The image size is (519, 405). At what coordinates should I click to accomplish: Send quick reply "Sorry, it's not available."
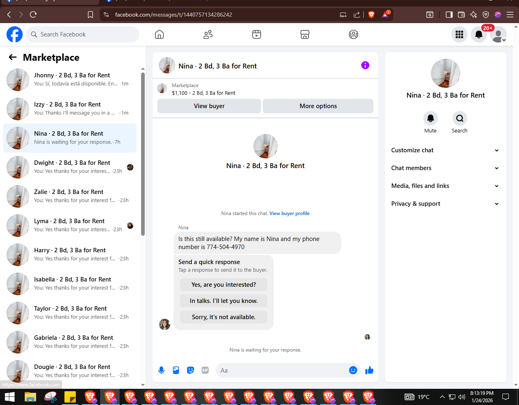[x=224, y=317]
